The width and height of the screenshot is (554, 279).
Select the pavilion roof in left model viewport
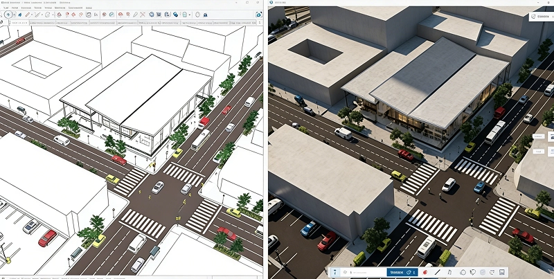136,93
